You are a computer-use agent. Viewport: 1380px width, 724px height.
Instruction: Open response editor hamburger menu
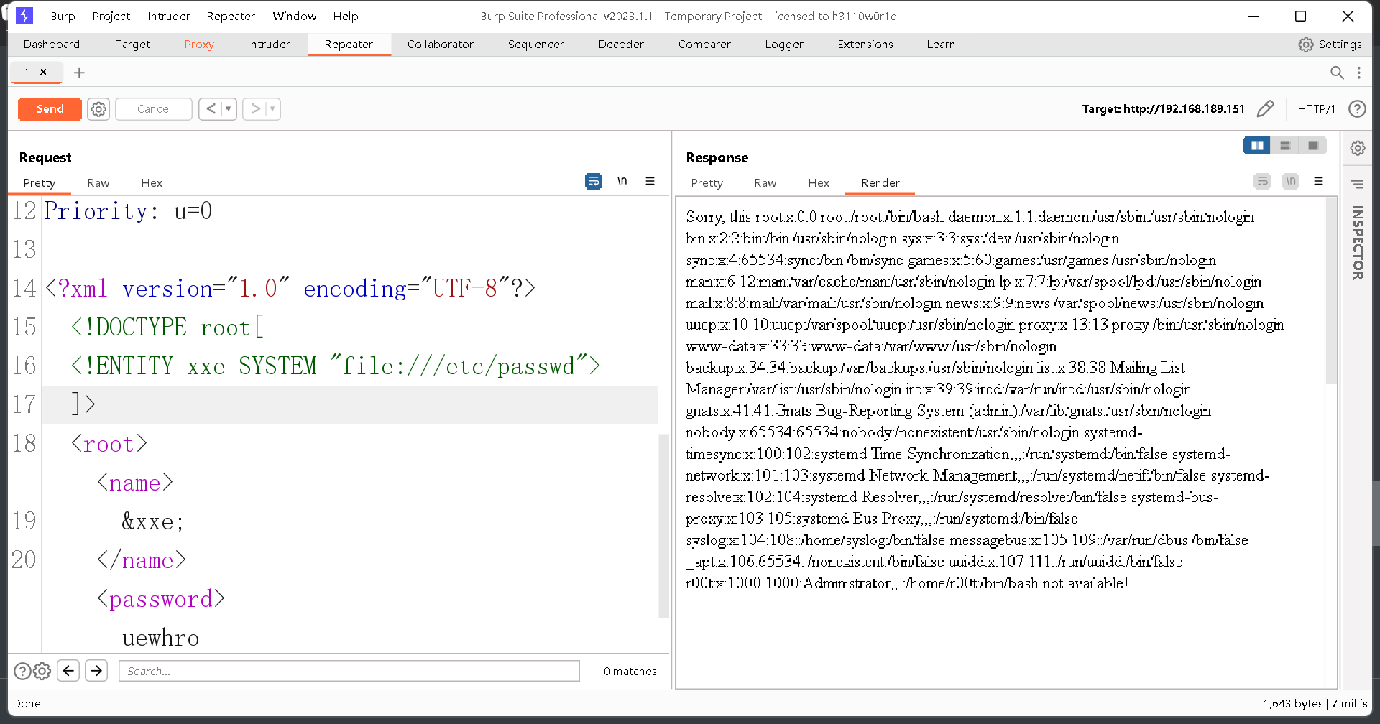click(1318, 181)
